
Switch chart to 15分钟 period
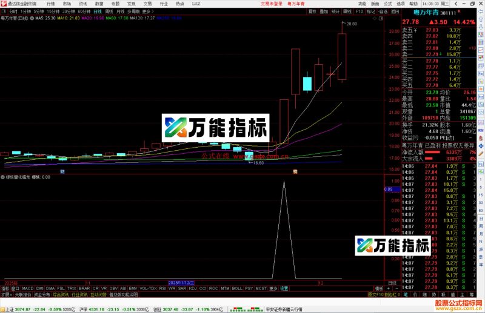click(x=53, y=12)
